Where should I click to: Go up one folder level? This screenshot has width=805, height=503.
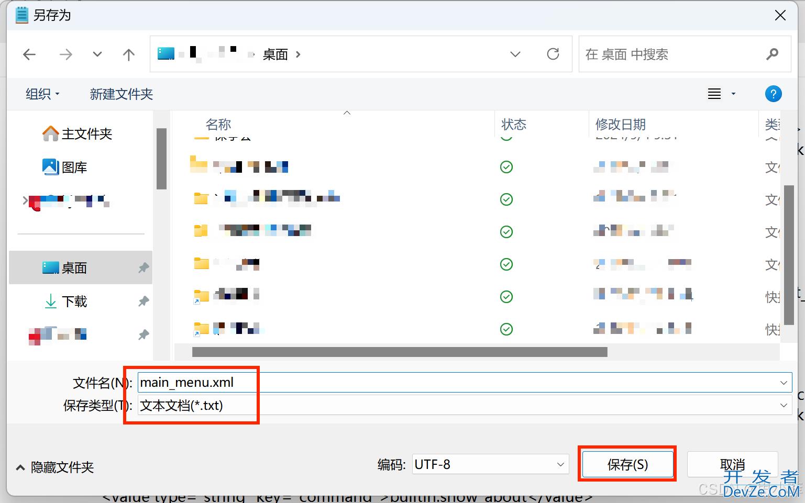coord(128,54)
